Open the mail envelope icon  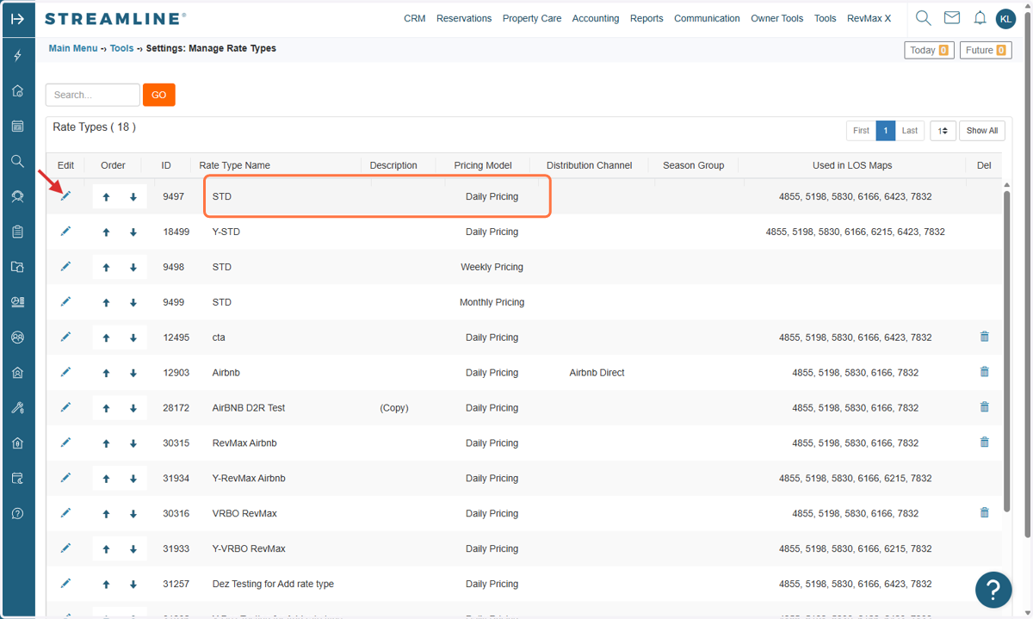951,17
